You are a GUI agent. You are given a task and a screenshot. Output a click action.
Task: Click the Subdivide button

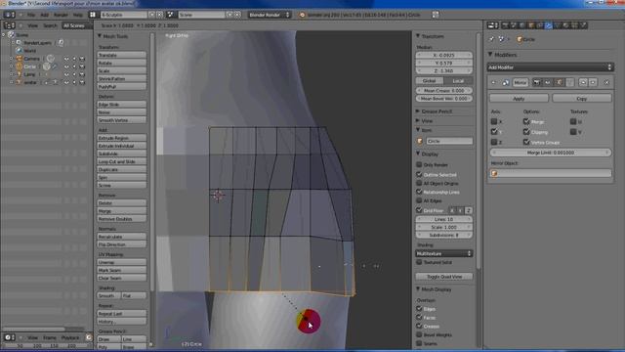click(x=121, y=154)
